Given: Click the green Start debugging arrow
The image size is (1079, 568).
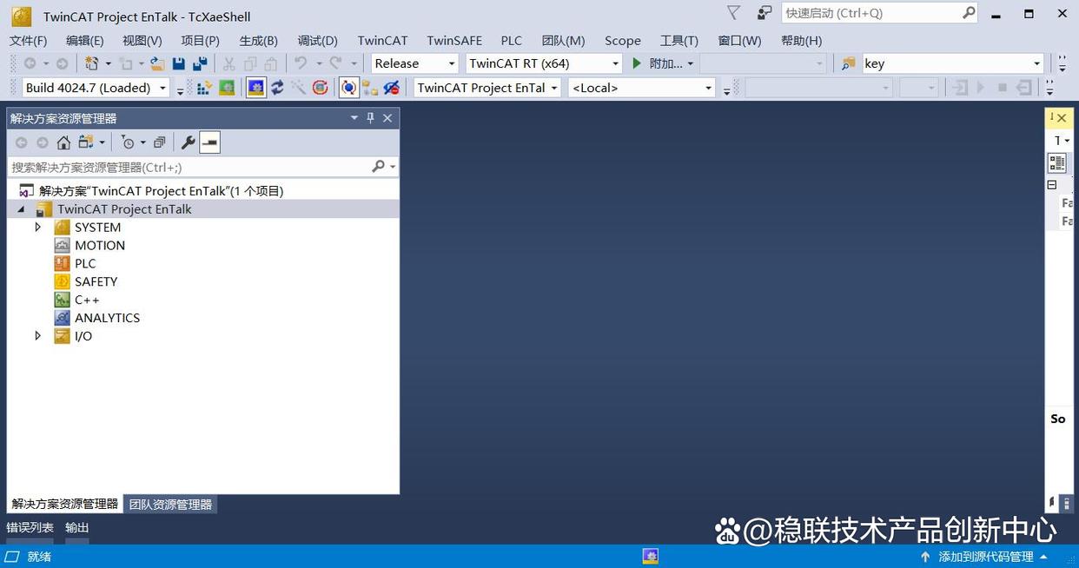Looking at the screenshot, I should [637, 63].
